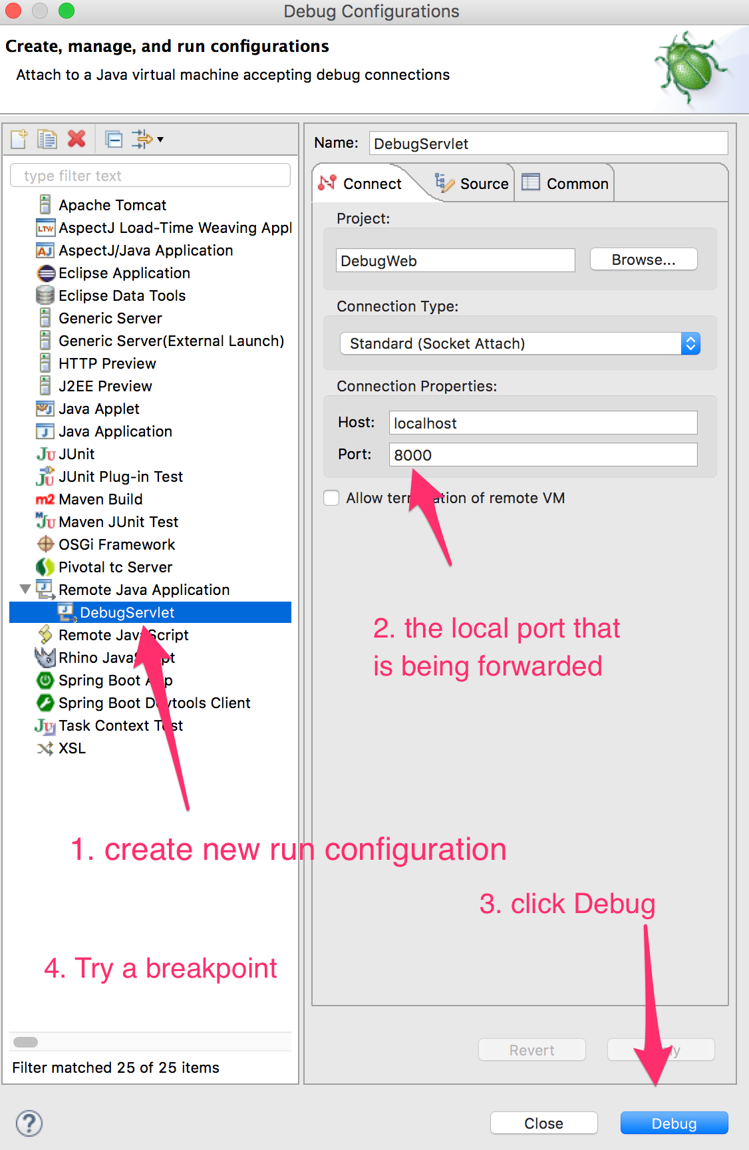Toggle Allow termination of remote VM checkbox
The height and width of the screenshot is (1150, 749).
pyautogui.click(x=331, y=498)
